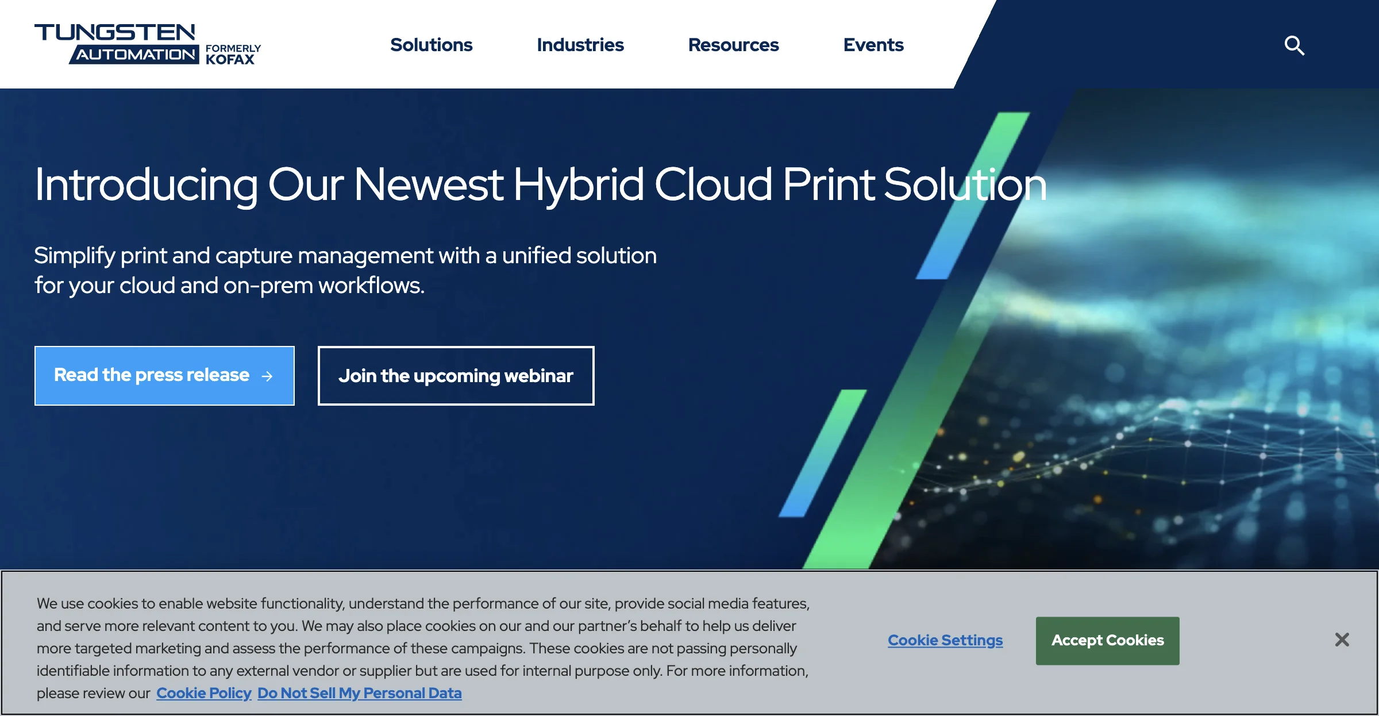Image resolution: width=1379 pixels, height=716 pixels.
Task: Click the Solutions navigation menu item
Action: [430, 44]
